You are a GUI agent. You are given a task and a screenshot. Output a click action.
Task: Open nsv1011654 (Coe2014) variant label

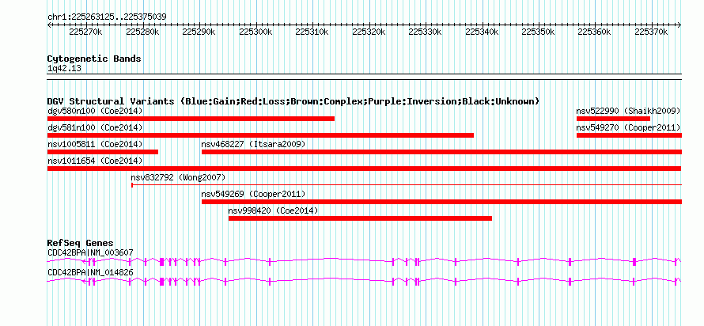(x=95, y=161)
